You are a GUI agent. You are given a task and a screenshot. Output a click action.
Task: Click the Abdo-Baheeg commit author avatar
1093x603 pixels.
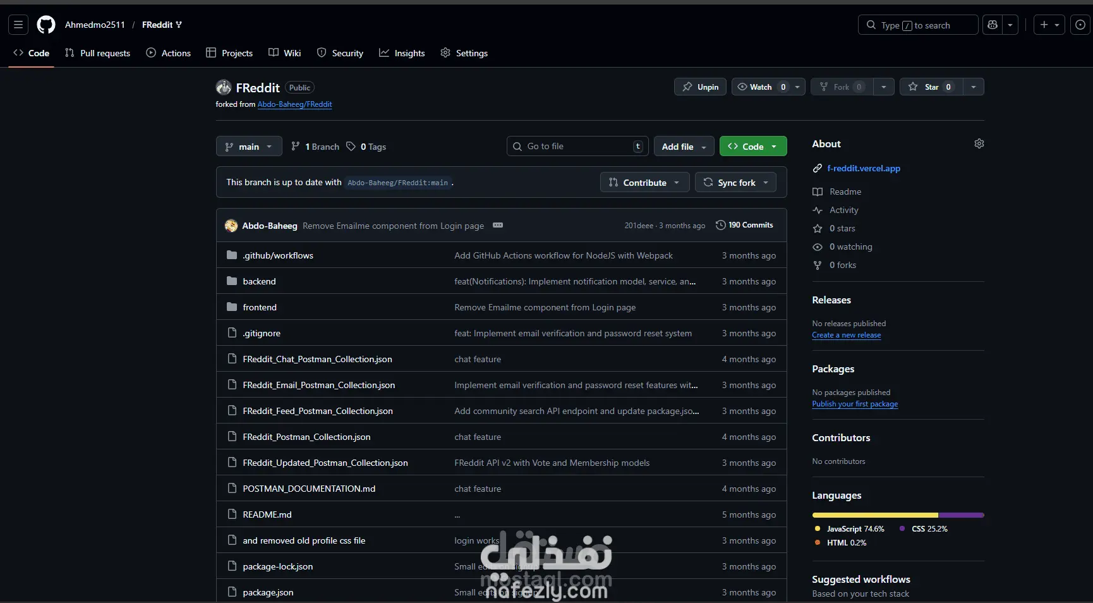[231, 226]
